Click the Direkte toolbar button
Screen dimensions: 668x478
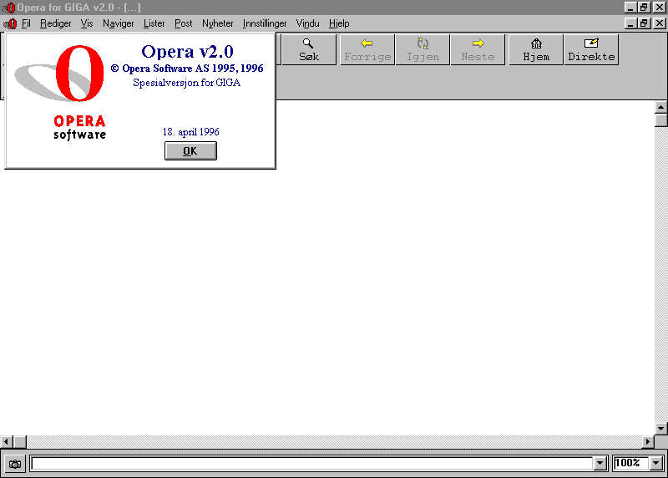pos(591,50)
